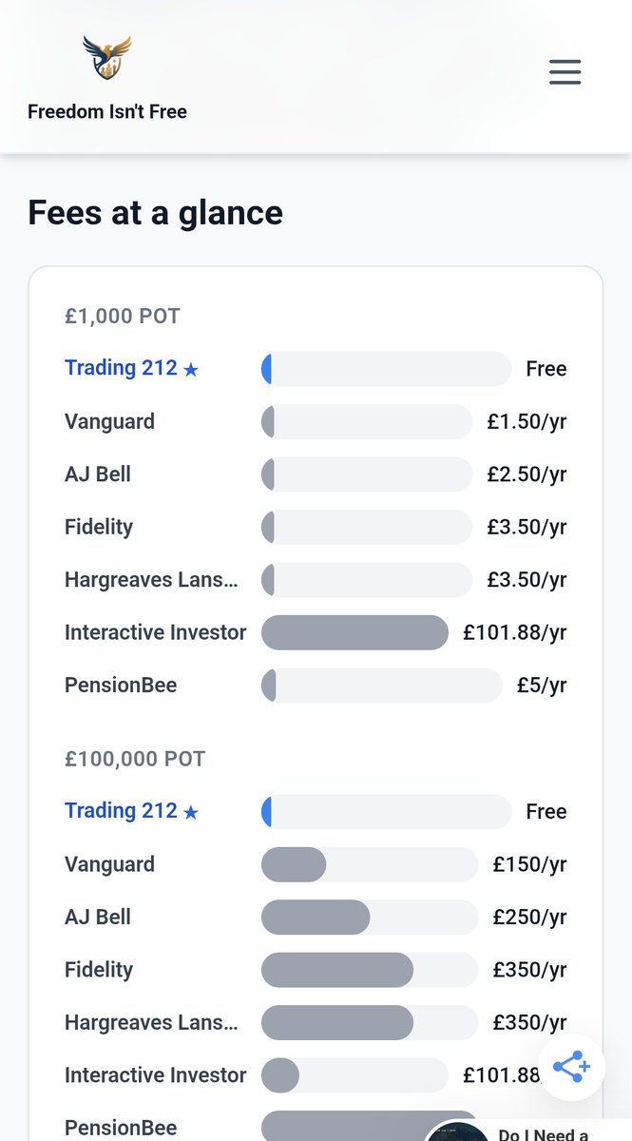Viewport: 632px width, 1141px height.
Task: Click the Hargreaves Lansdown £350/yr bar
Action: [370, 1022]
